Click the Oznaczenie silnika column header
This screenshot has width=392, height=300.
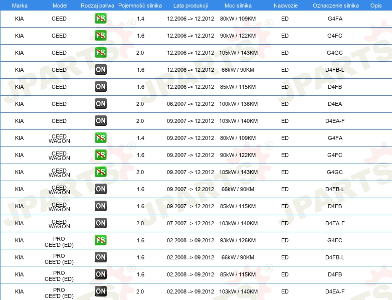(335, 6)
